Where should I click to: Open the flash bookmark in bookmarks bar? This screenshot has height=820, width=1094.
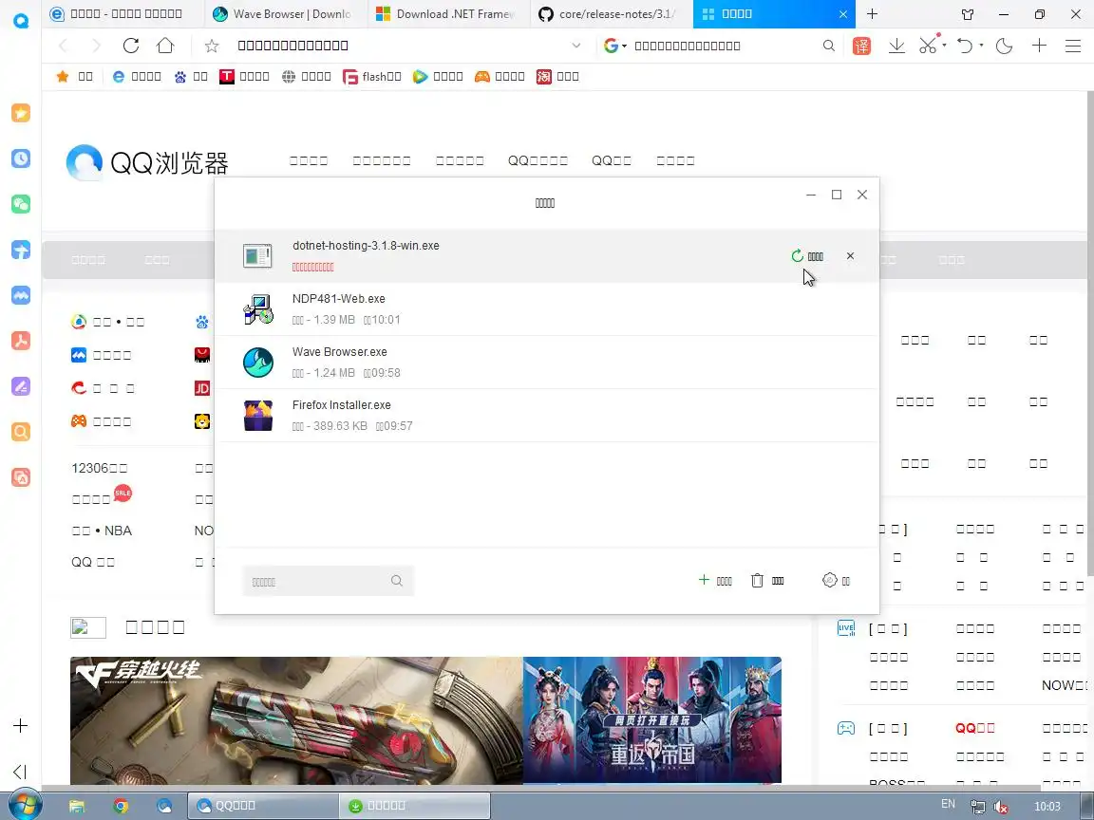tap(372, 77)
